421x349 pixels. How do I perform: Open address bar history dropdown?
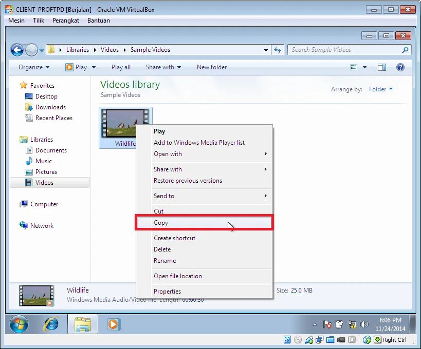pos(266,50)
